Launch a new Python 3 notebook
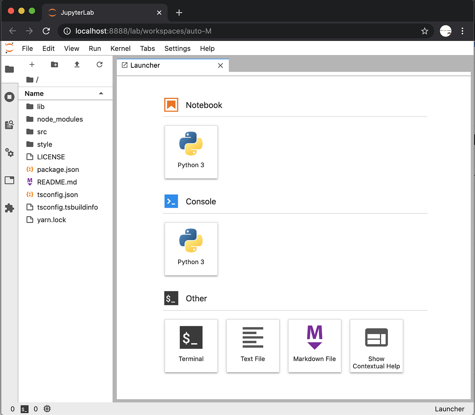This screenshot has width=475, height=415. tap(191, 152)
